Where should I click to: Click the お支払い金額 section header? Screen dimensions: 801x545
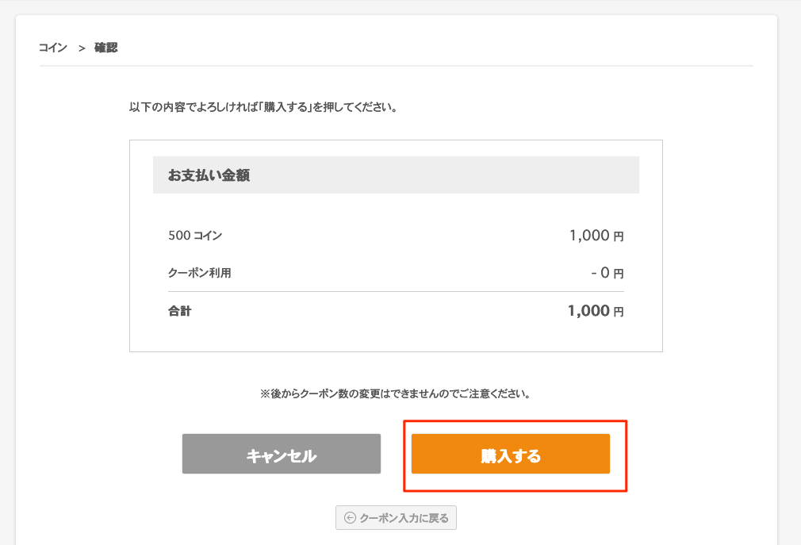coord(396,175)
